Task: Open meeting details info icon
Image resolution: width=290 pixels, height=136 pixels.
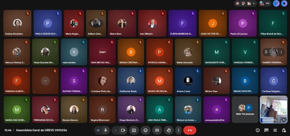Action: tap(258, 130)
